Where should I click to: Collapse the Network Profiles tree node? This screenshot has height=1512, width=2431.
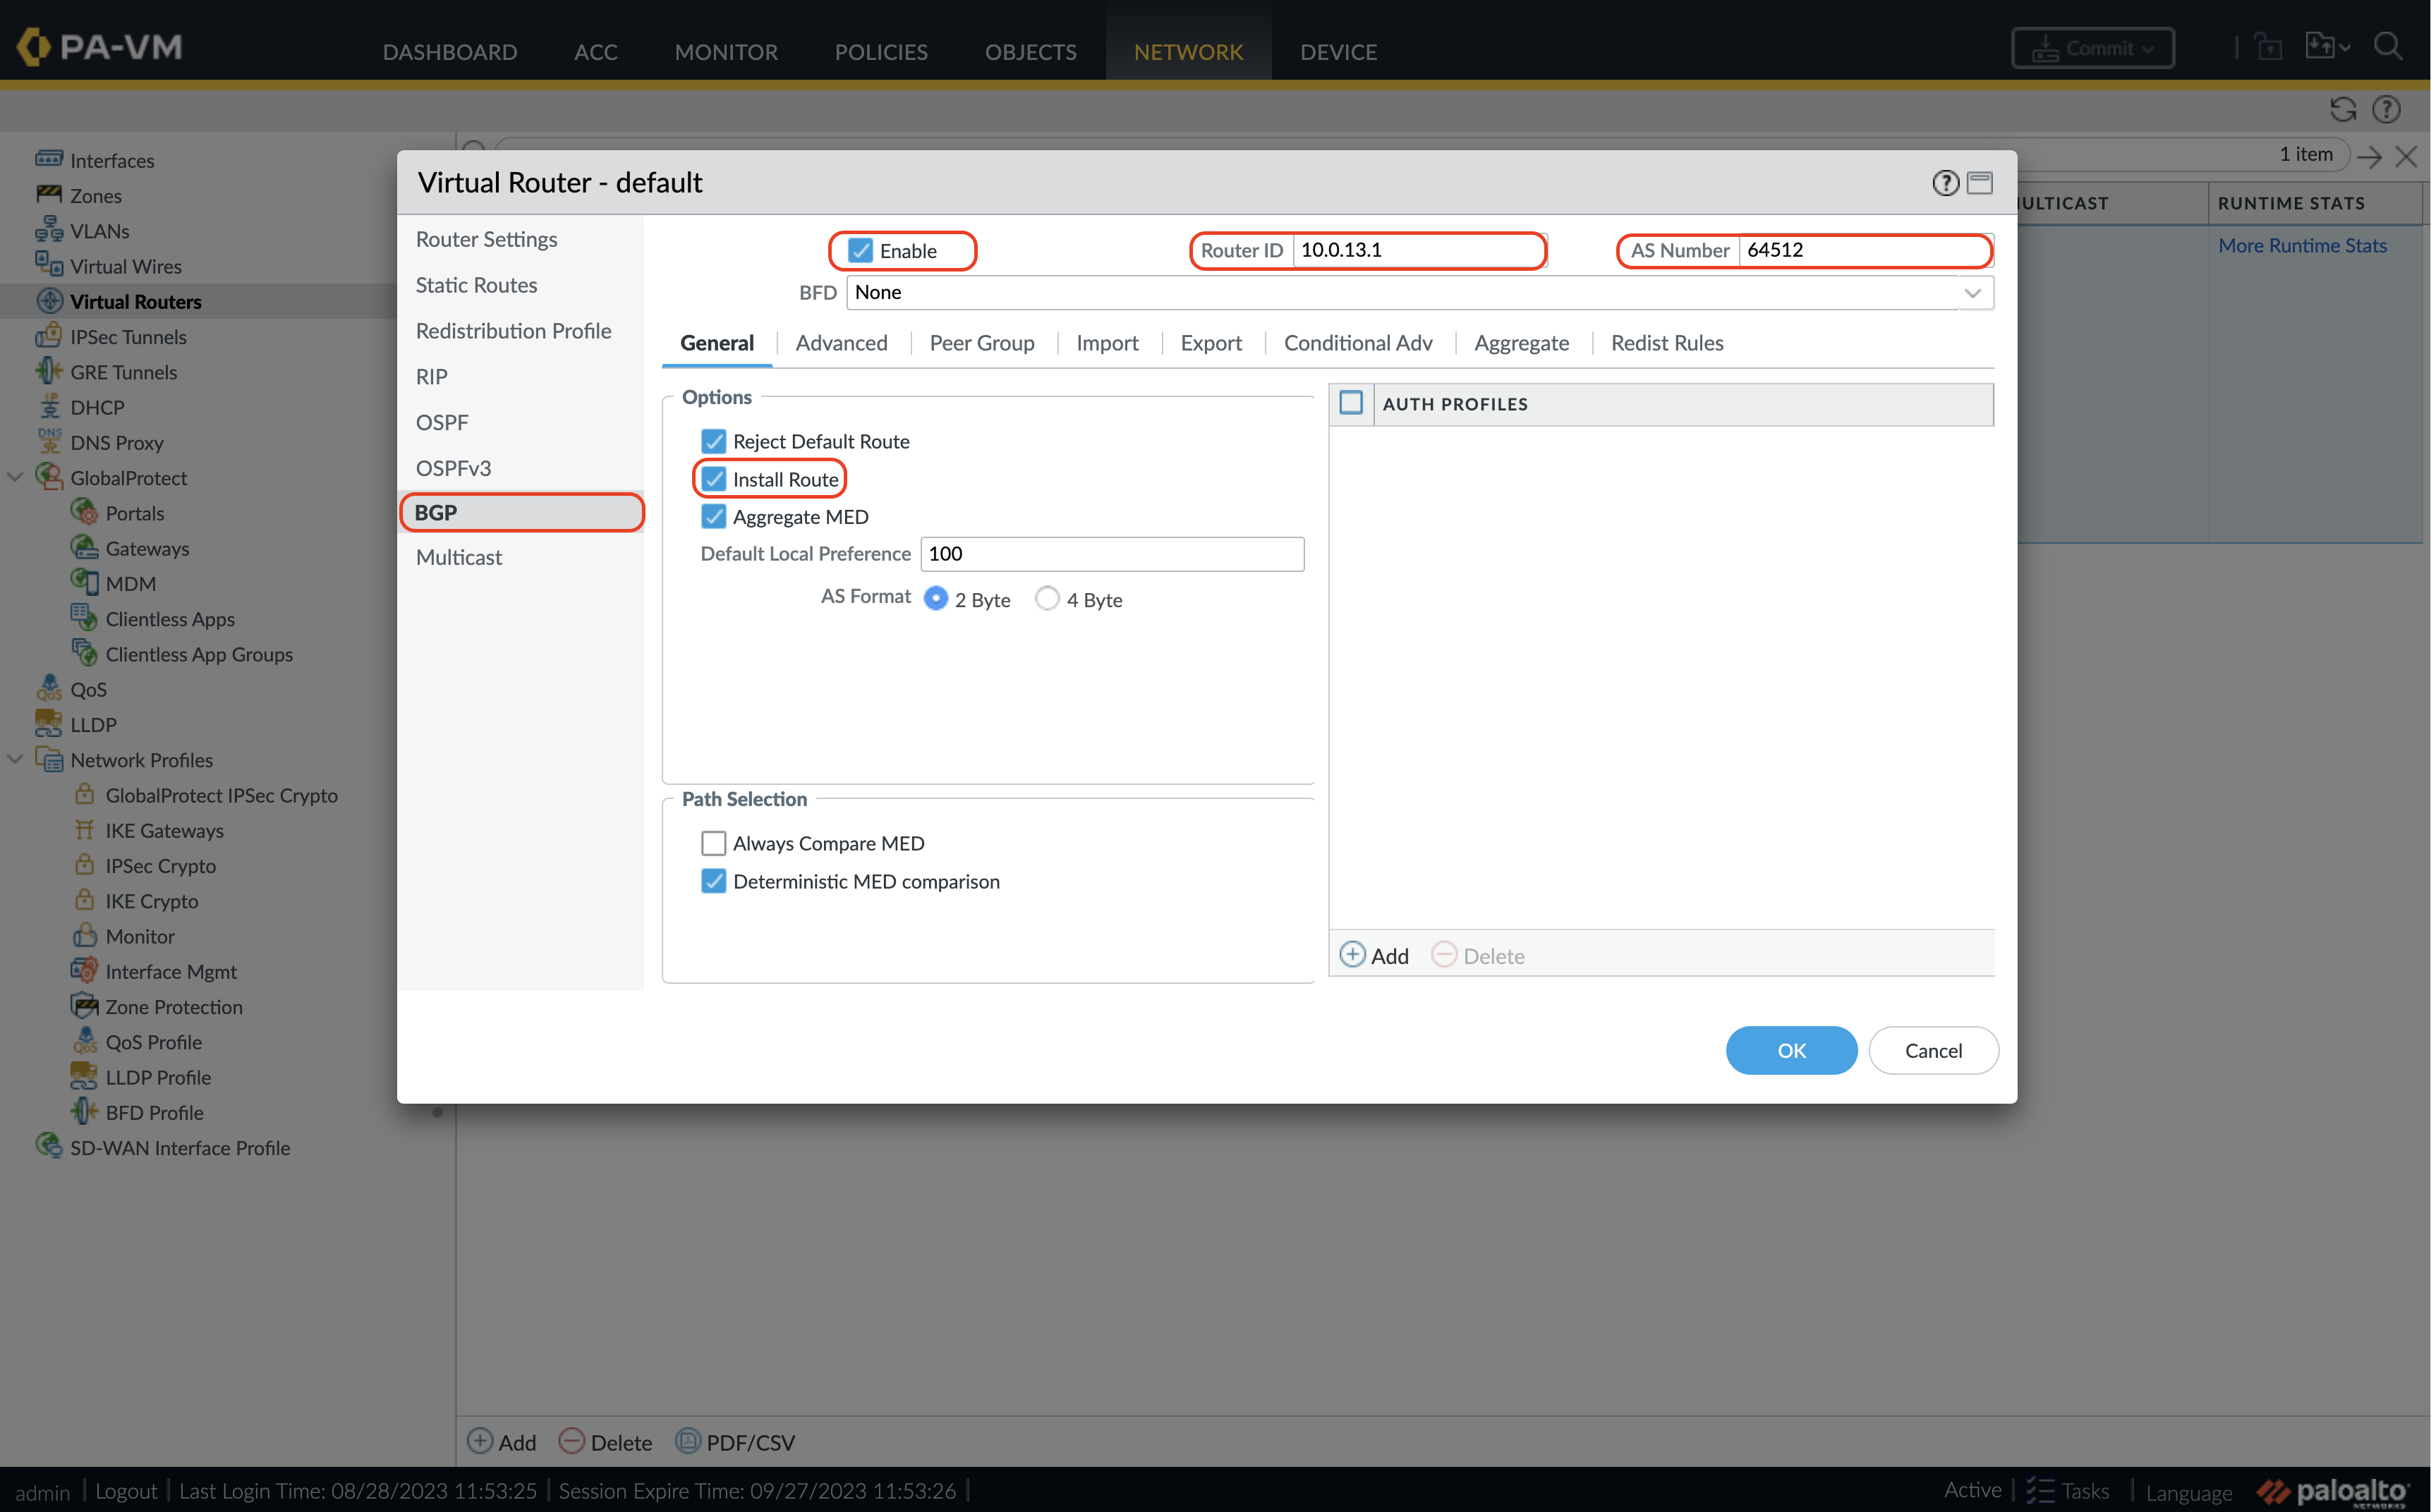[x=15, y=760]
